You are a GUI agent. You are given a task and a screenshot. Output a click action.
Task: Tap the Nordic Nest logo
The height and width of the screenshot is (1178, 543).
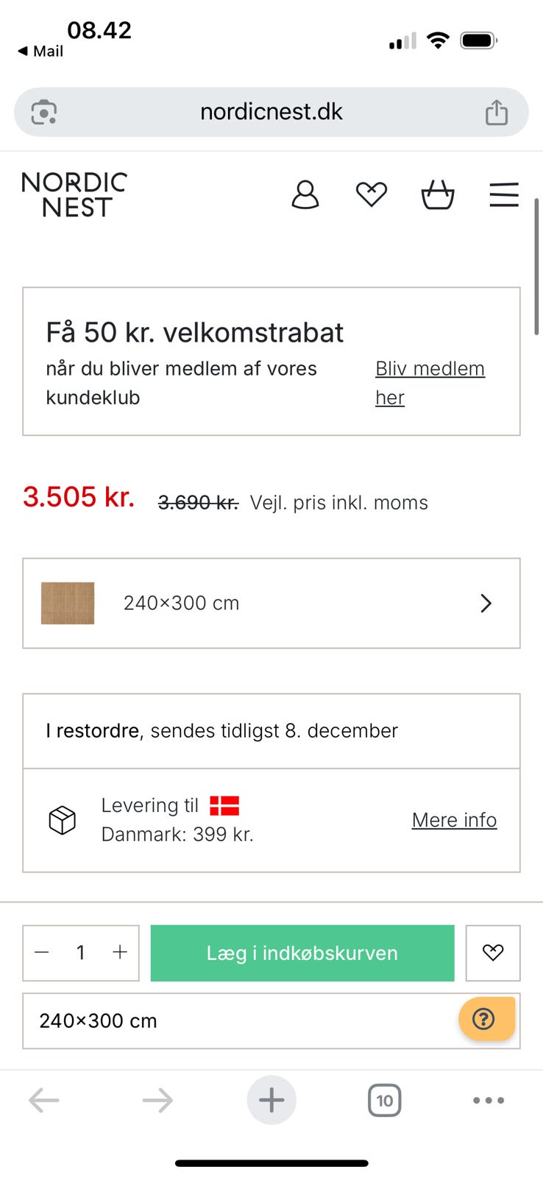click(74, 195)
